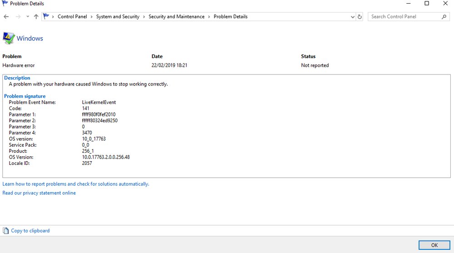Close the Problem Details window

[x=445, y=4]
